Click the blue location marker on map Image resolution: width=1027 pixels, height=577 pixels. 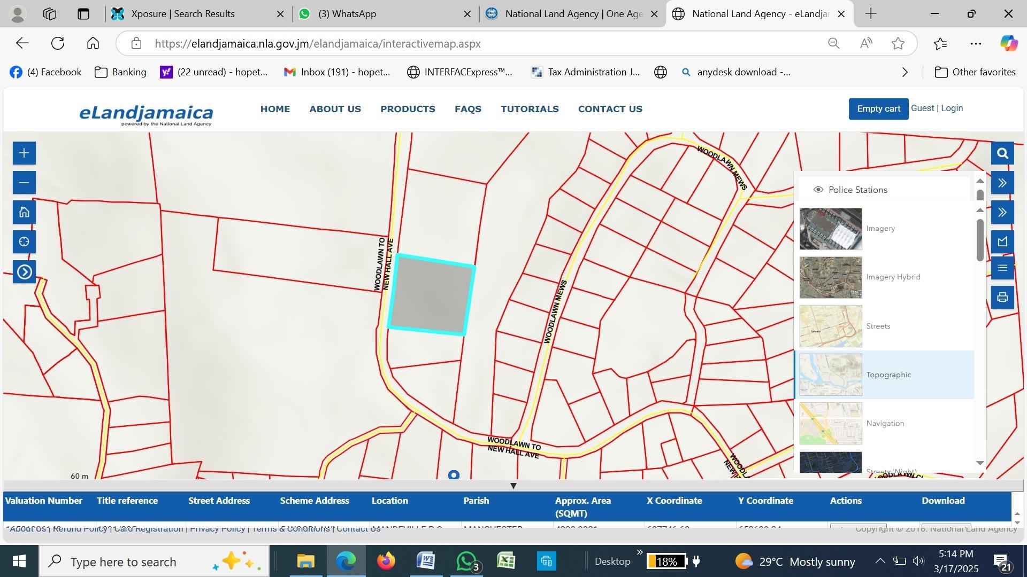(454, 475)
